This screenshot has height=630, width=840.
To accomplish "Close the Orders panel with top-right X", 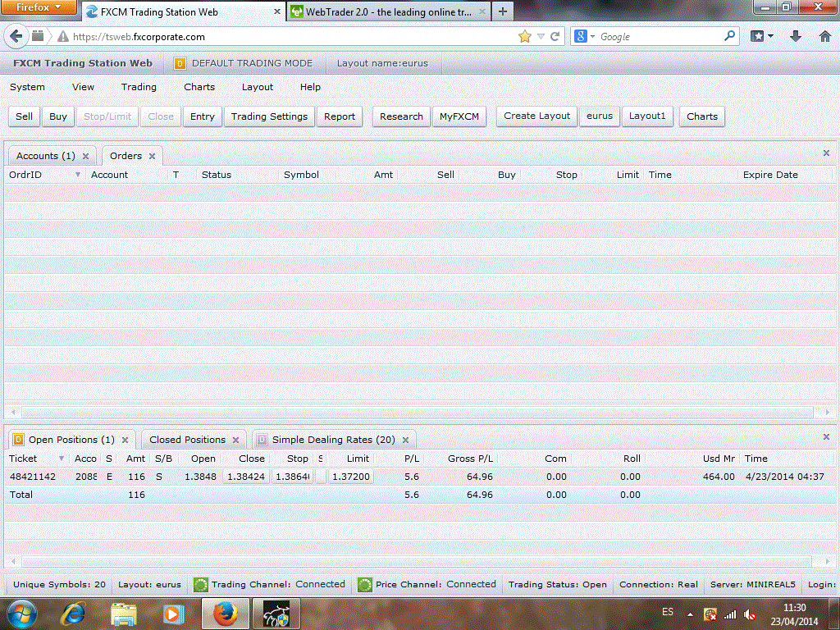I will pyautogui.click(x=826, y=153).
